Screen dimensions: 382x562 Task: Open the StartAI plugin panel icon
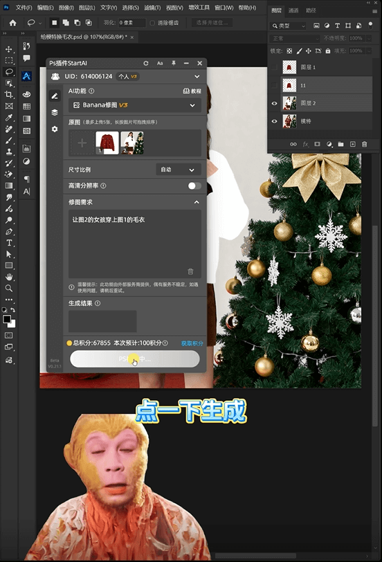point(26,76)
